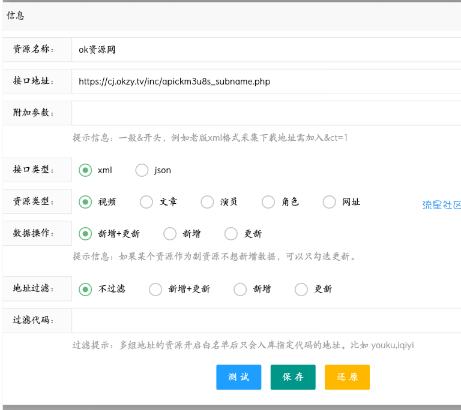Focus the 过滤代码 input field
The image size is (461, 410).
coord(267,321)
